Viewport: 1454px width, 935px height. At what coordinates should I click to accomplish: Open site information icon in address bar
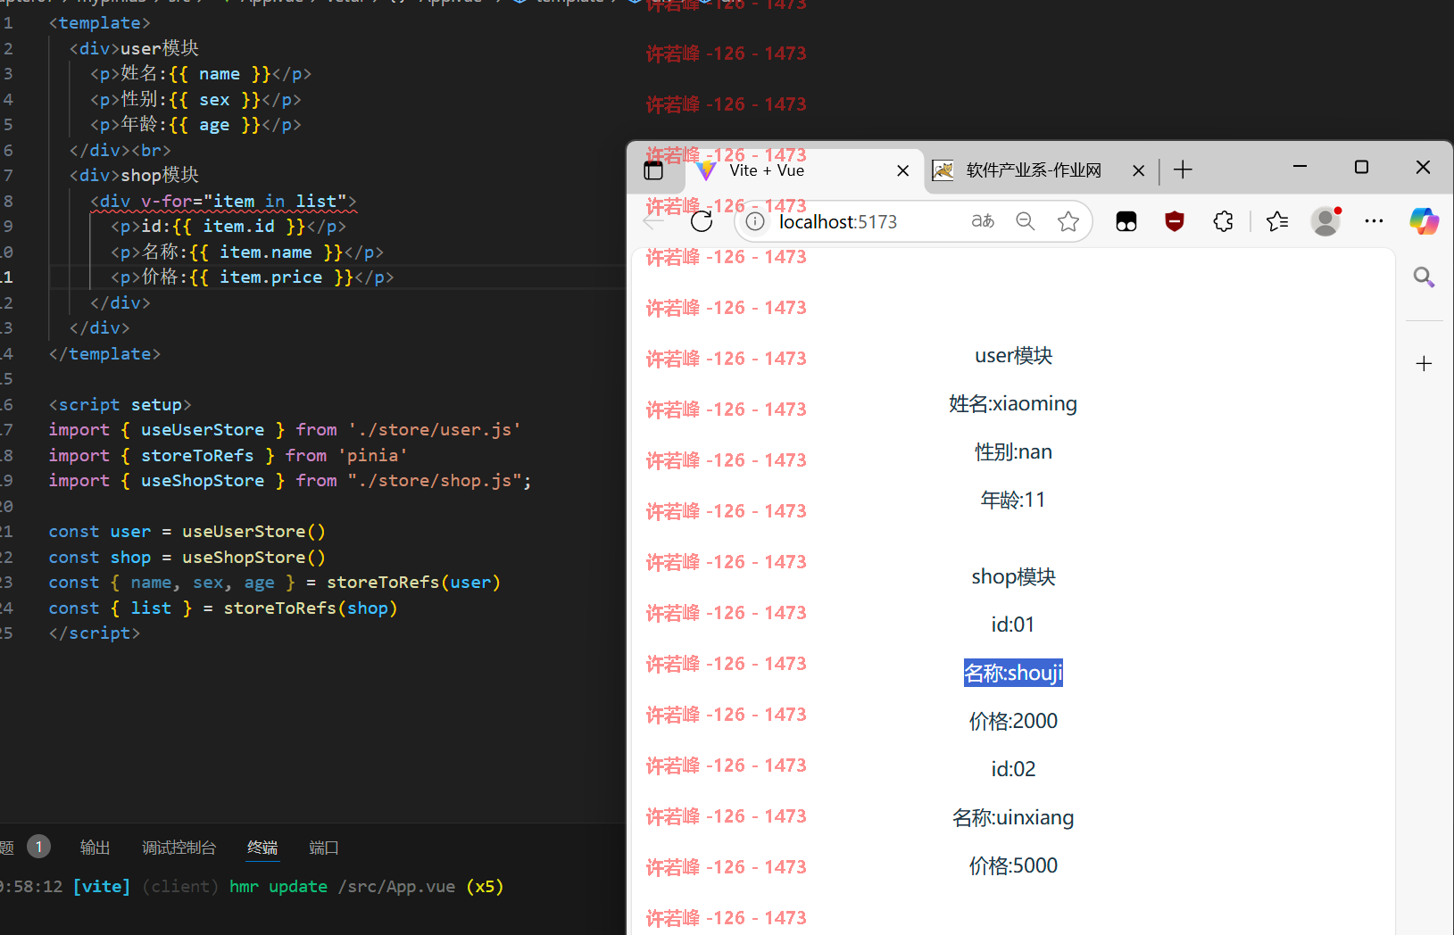(755, 221)
